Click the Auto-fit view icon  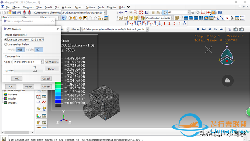click(141, 12)
